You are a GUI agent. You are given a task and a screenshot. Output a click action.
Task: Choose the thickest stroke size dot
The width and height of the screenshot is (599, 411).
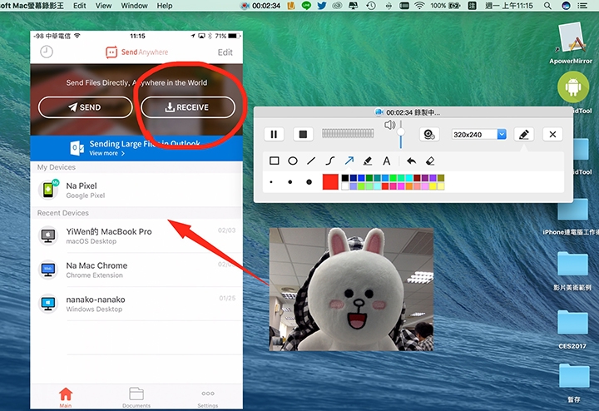(309, 182)
